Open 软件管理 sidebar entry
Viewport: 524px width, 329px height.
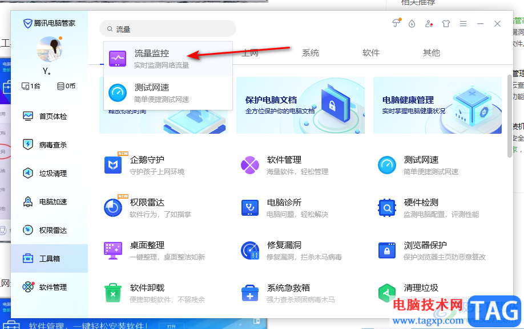pyautogui.click(x=49, y=287)
